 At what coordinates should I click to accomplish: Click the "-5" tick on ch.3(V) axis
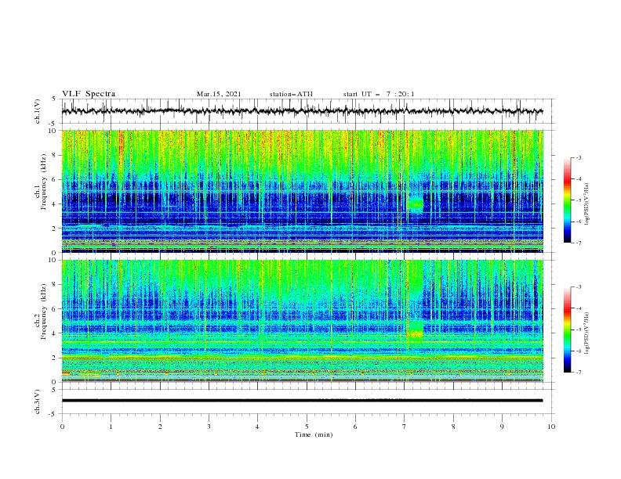click(53, 414)
